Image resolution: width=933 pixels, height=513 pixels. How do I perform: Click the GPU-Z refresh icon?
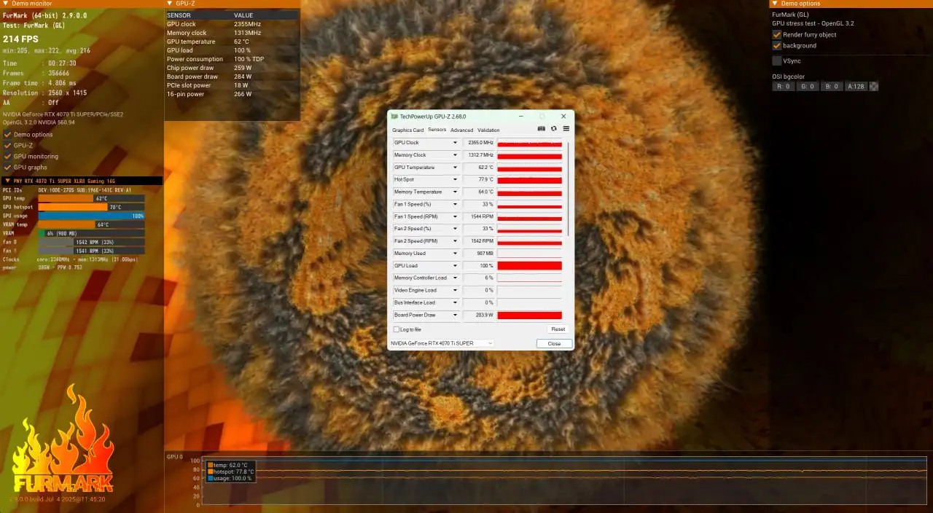[554, 129]
